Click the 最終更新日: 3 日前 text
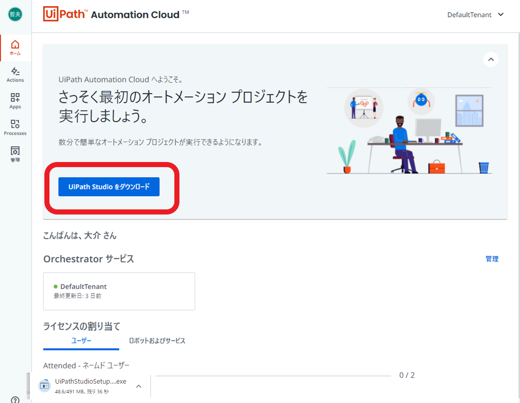The image size is (520, 403). pyautogui.click(x=77, y=296)
